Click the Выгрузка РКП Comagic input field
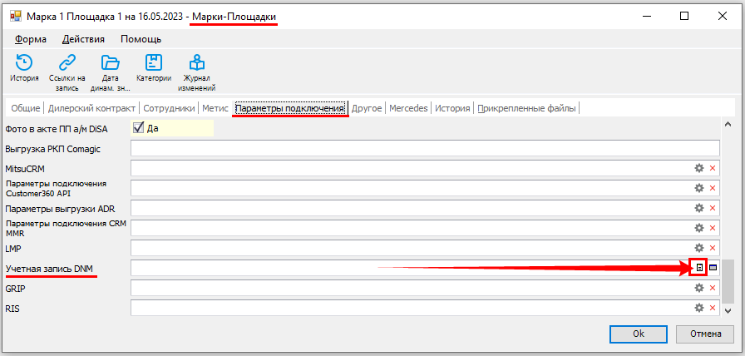745x356 pixels. [424, 148]
